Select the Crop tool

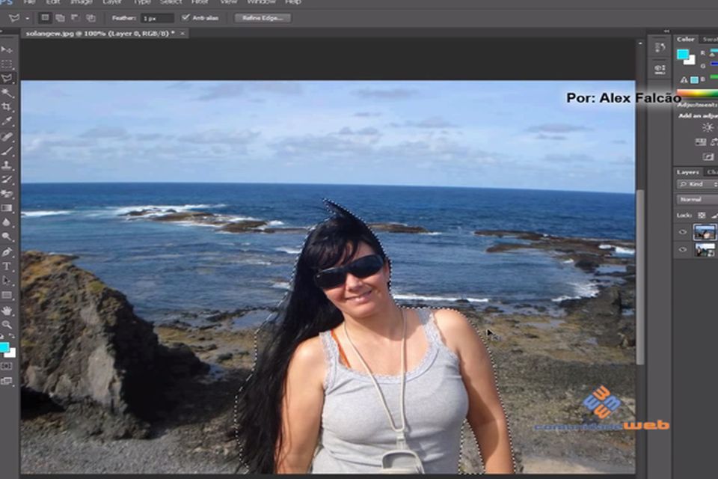pyautogui.click(x=7, y=107)
